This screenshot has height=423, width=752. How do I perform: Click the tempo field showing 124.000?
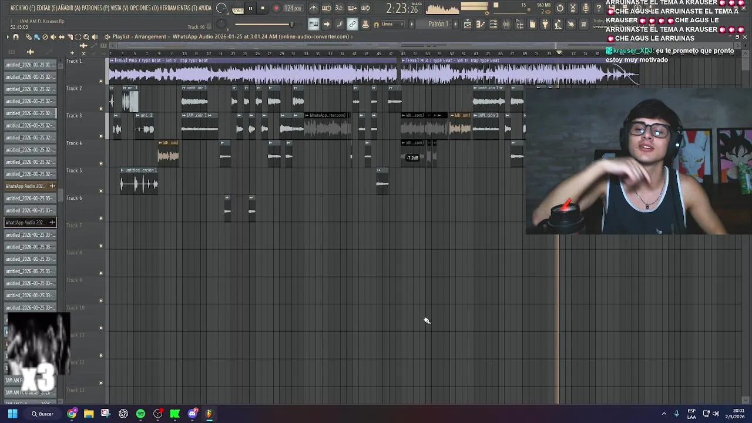coord(293,8)
